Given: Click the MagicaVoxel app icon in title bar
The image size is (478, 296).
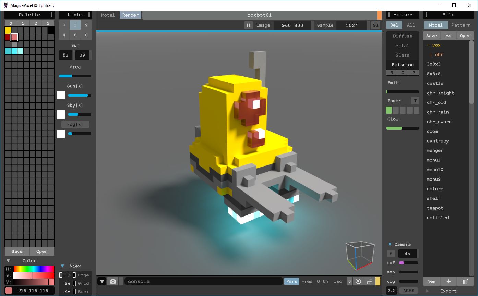Looking at the screenshot, I should click(x=6, y=5).
